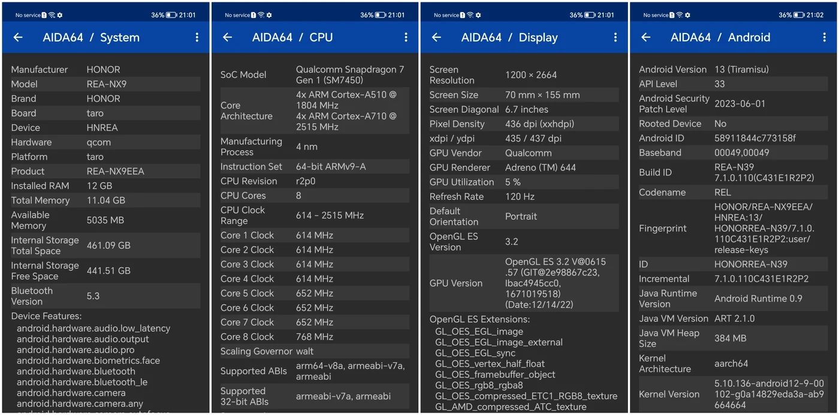This screenshot has width=839, height=415.
Task: Go back from the Android screen
Action: click(645, 37)
